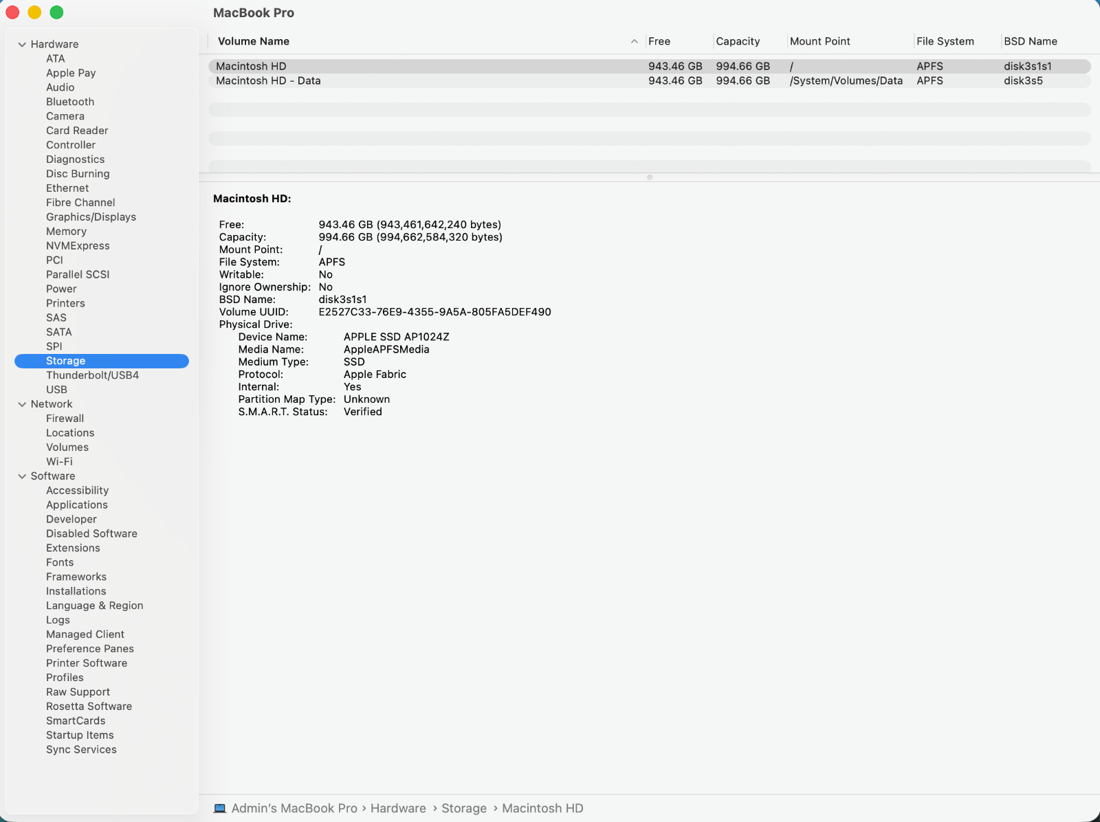
Task: Select Disc Burning item
Action: point(78,175)
